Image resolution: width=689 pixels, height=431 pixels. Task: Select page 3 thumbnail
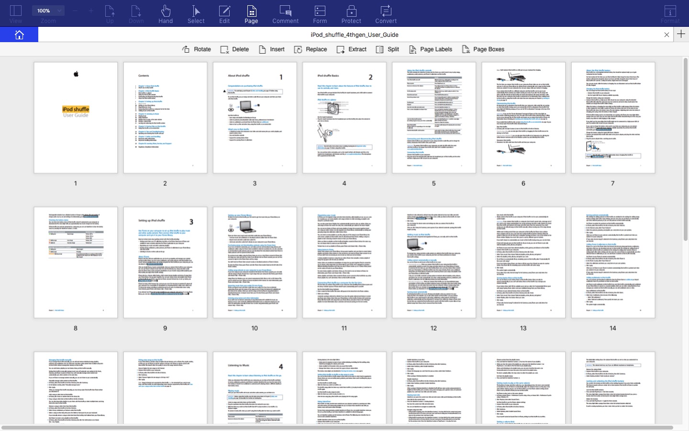point(255,118)
